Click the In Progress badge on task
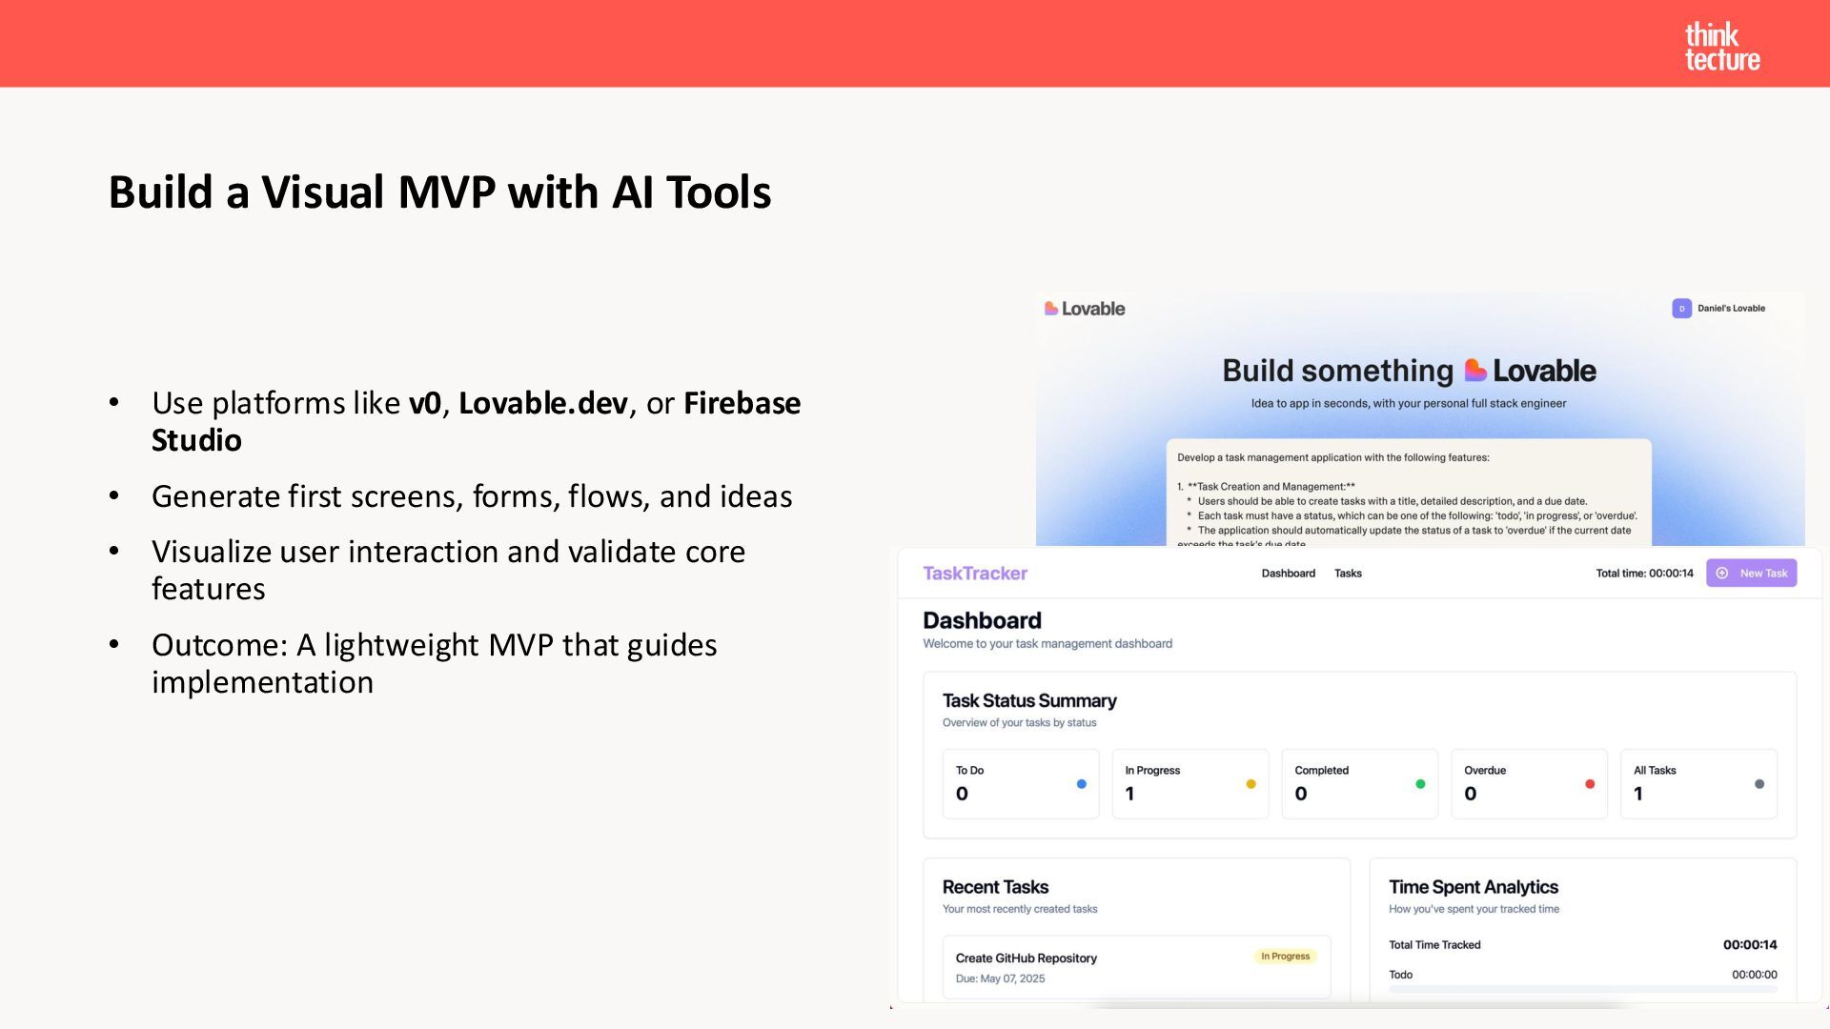Screen dimensions: 1830x1029 1285,957
